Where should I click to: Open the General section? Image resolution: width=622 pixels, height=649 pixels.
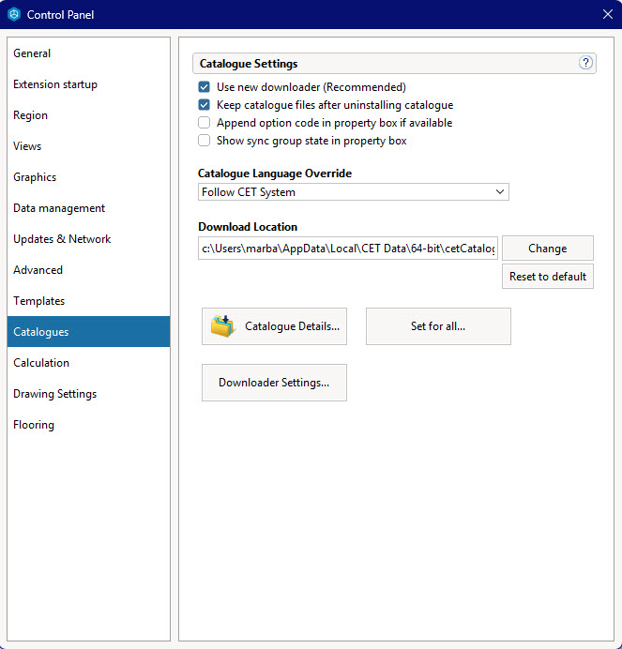tap(88, 53)
